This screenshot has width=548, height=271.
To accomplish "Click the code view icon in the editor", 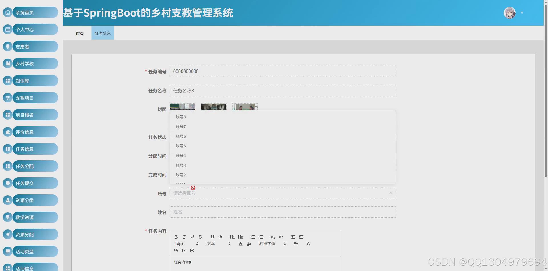I will [220, 237].
